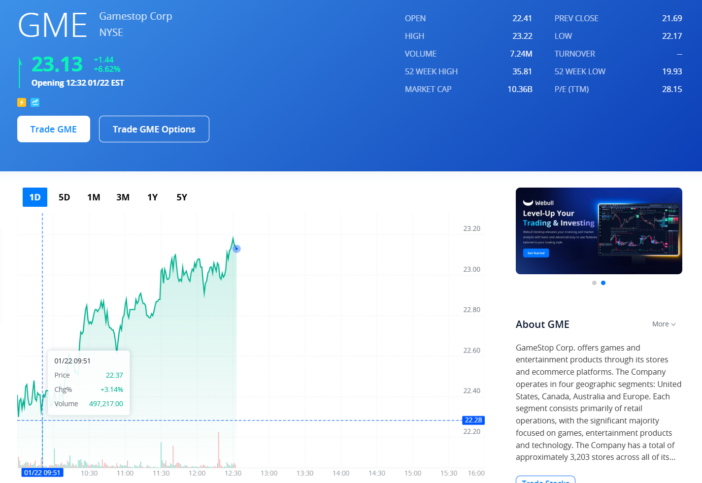Click the 23.20 price axis label

(472, 228)
